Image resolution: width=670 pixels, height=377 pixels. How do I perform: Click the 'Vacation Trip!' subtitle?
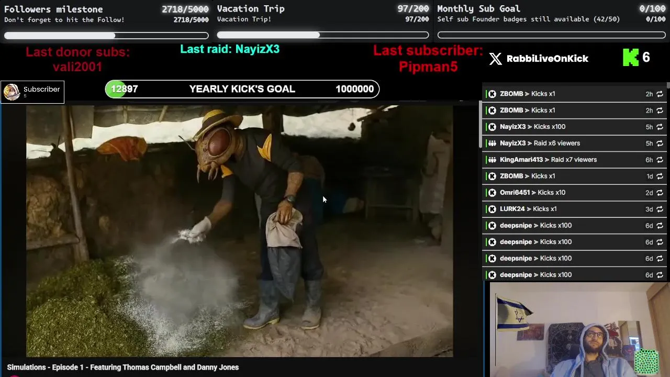click(244, 19)
